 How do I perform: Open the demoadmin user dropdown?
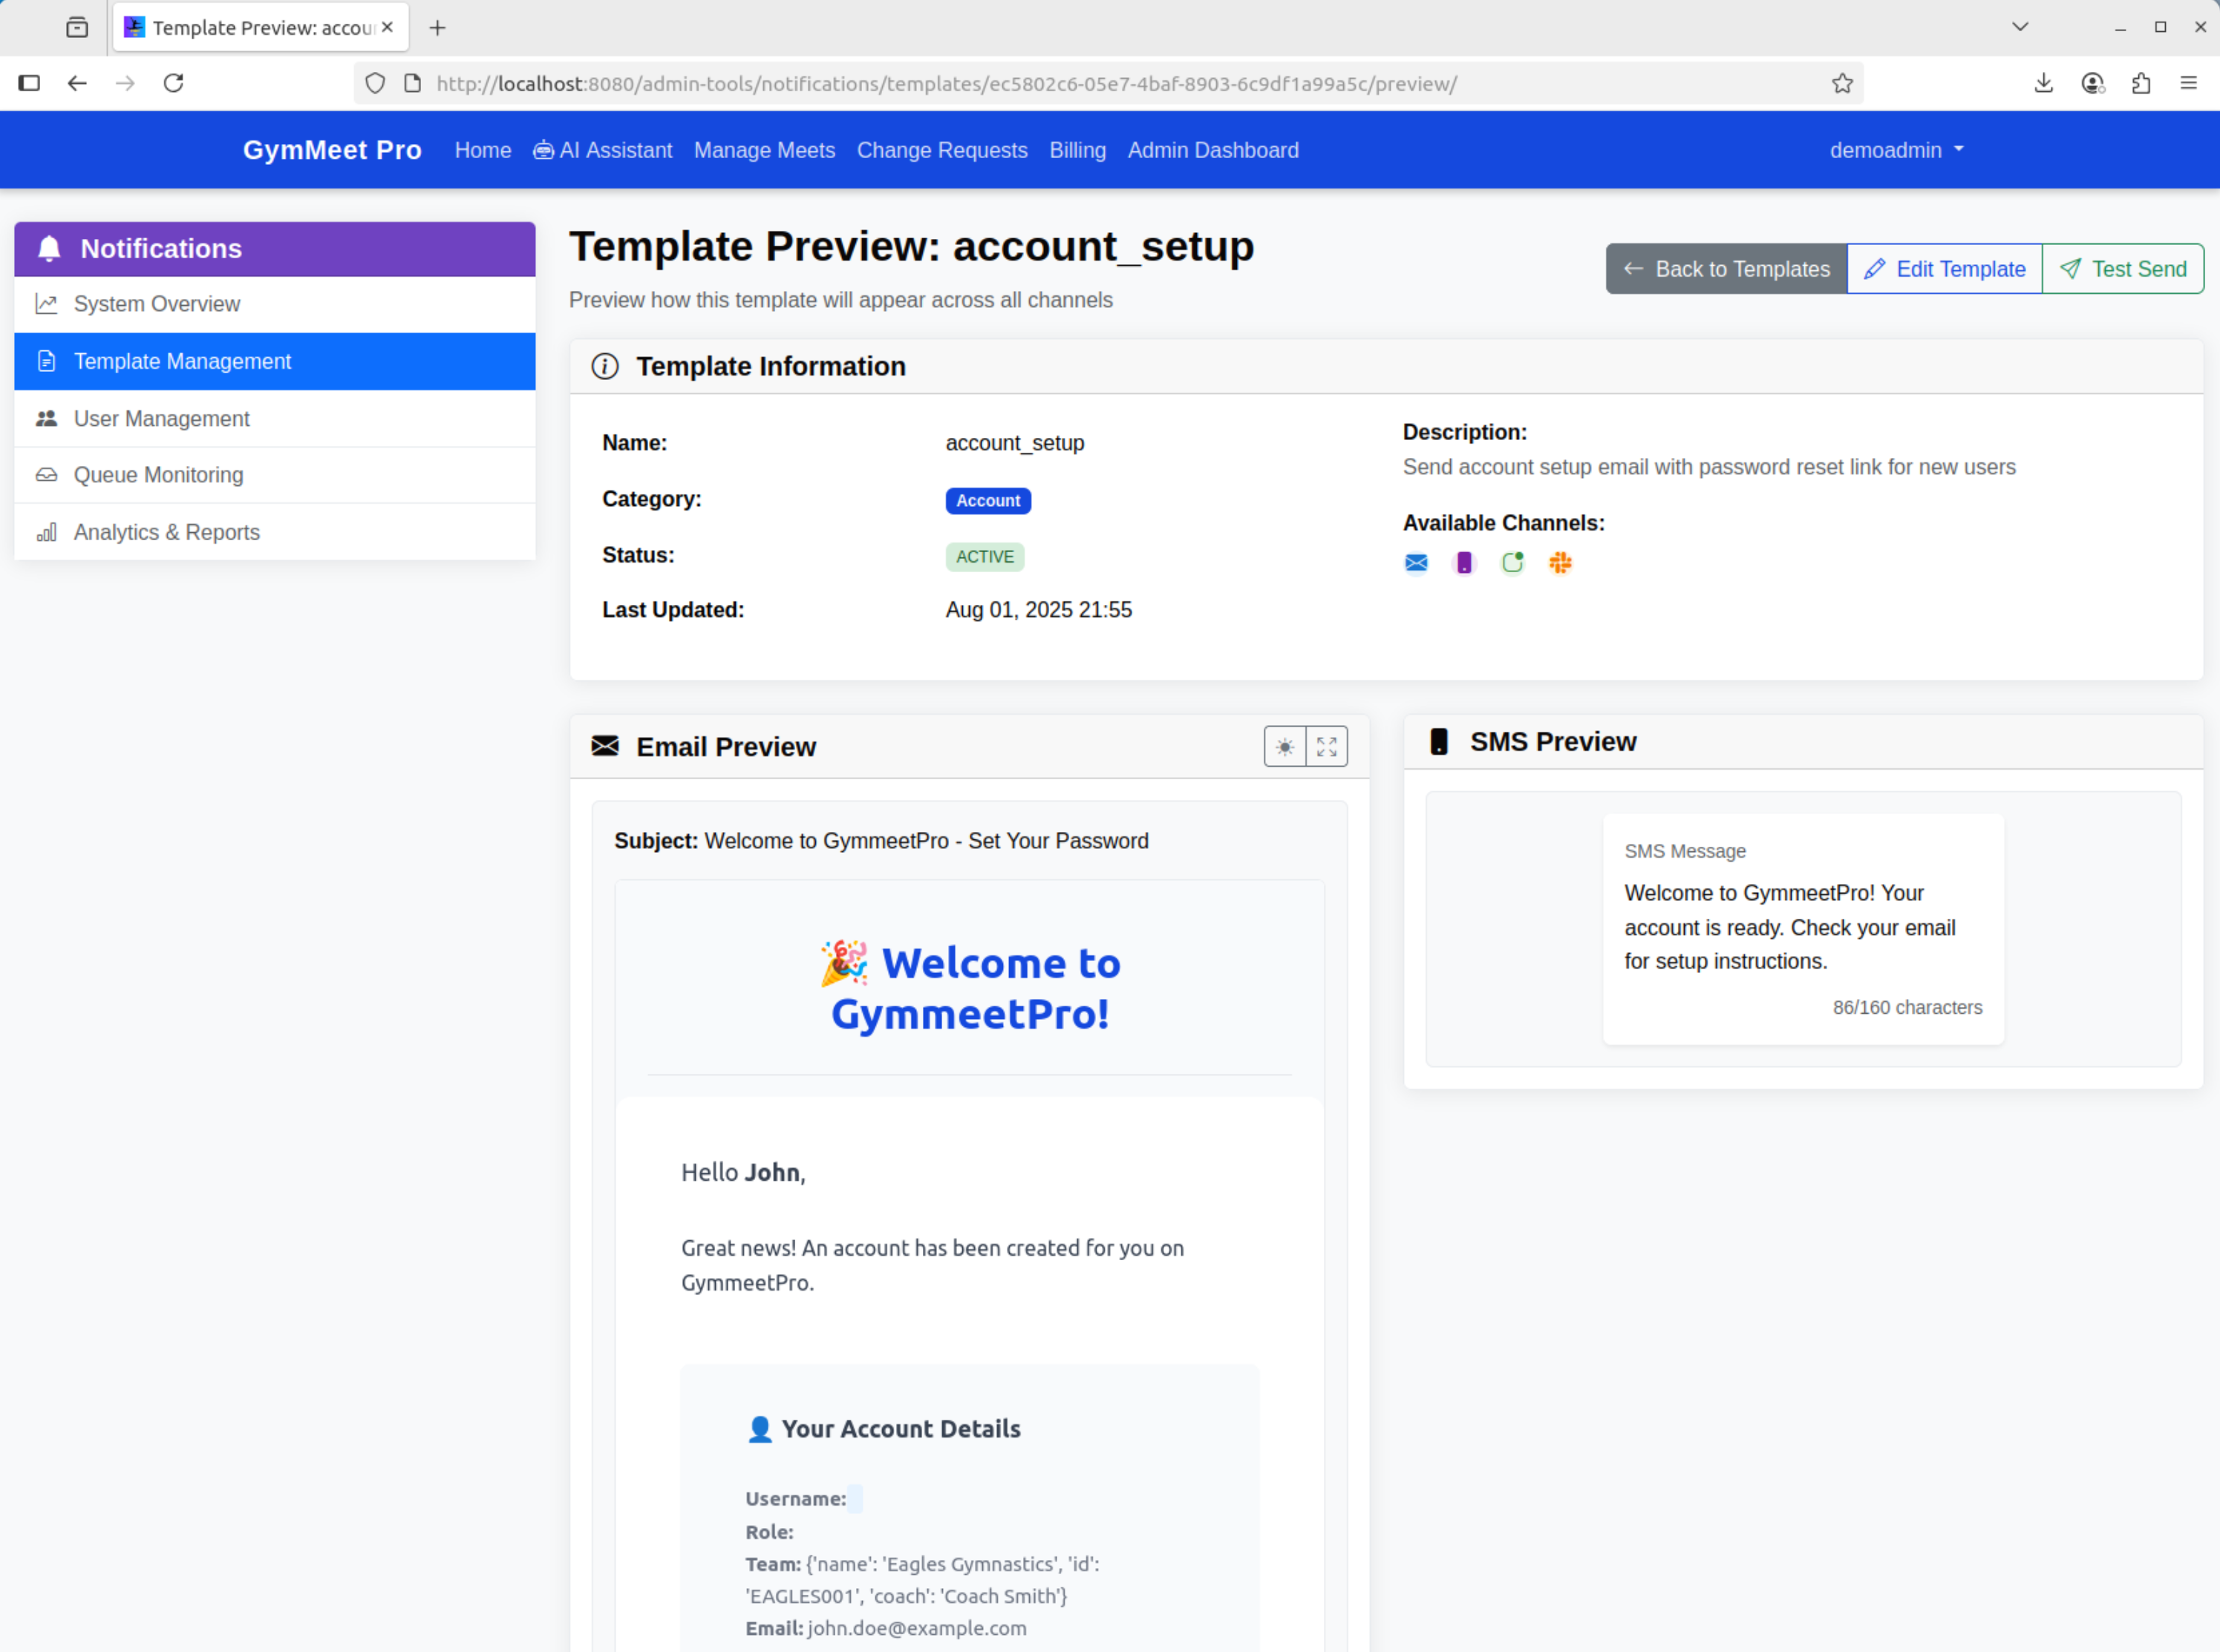point(1896,150)
